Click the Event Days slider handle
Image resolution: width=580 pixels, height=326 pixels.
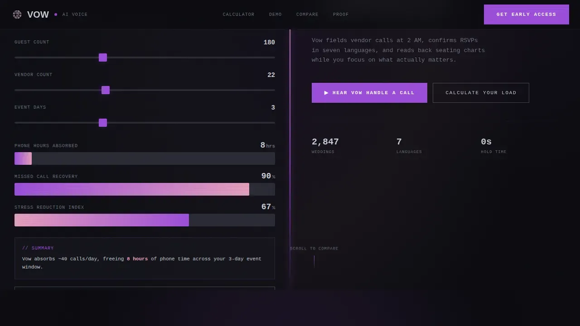tap(103, 123)
